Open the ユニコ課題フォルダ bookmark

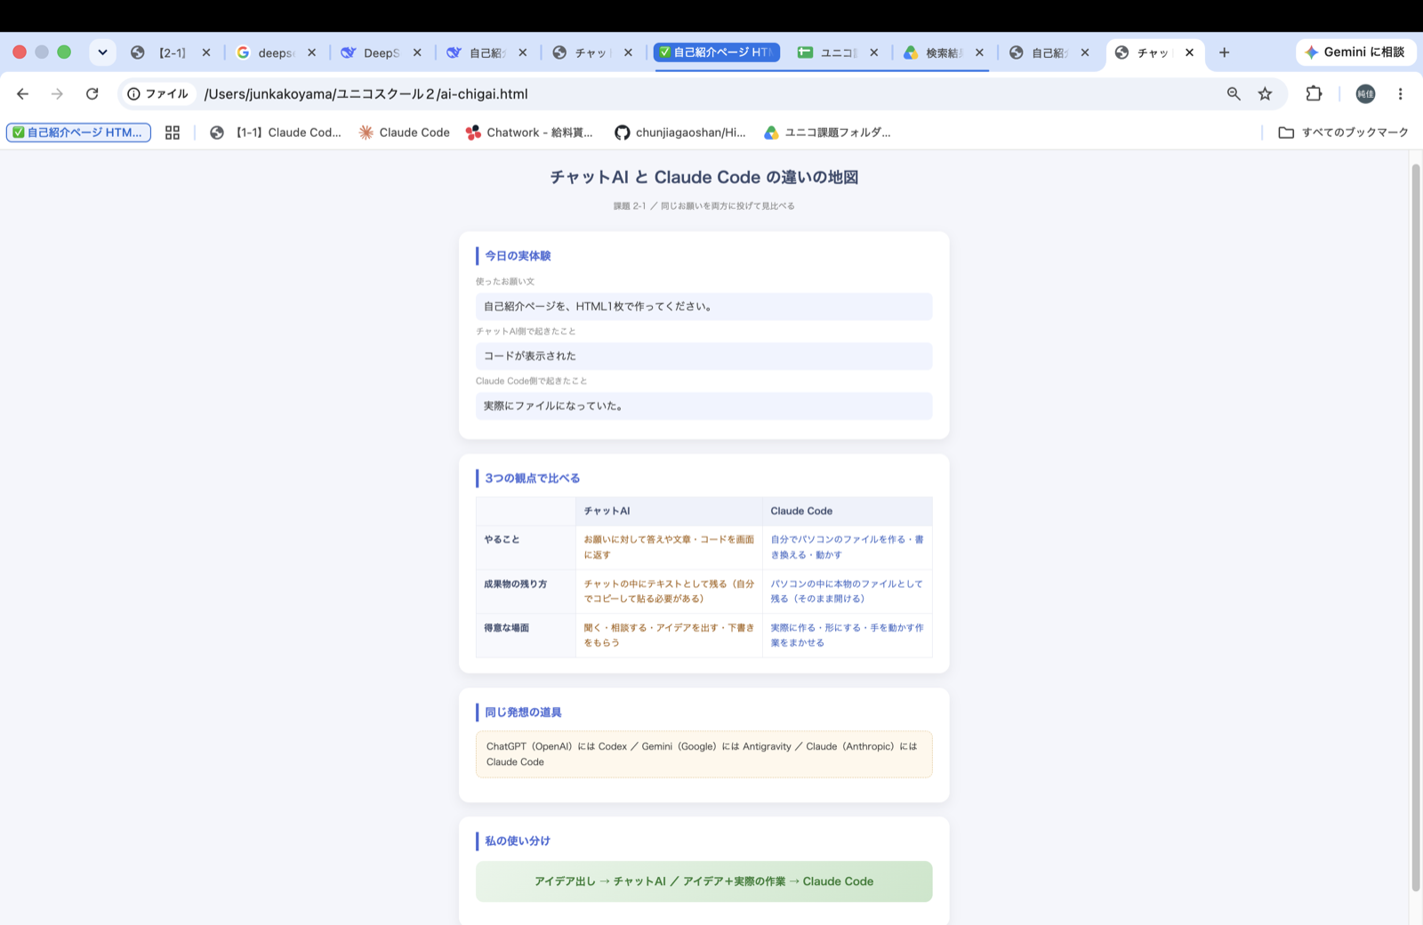827,133
